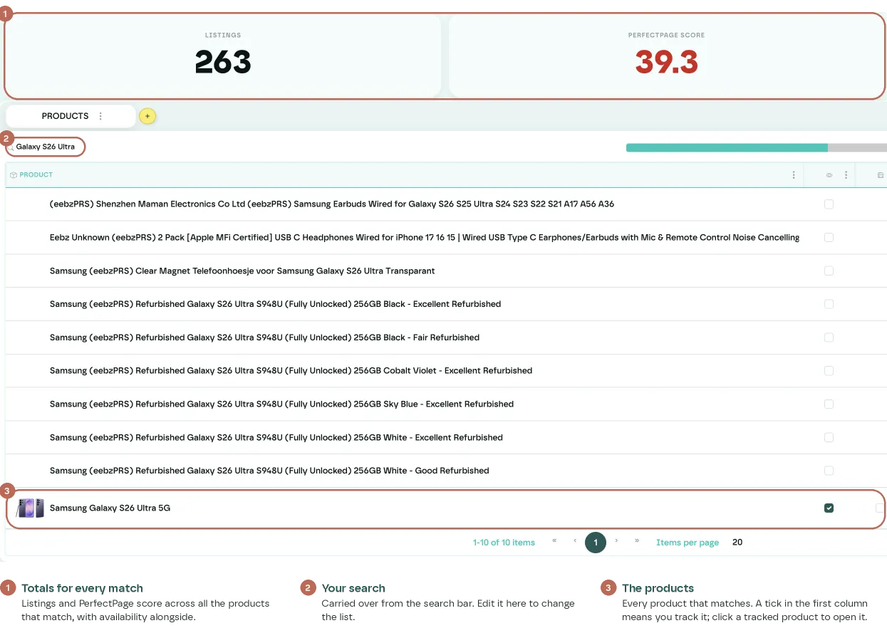Click the eye icon column header
887x628 pixels.
coord(829,175)
